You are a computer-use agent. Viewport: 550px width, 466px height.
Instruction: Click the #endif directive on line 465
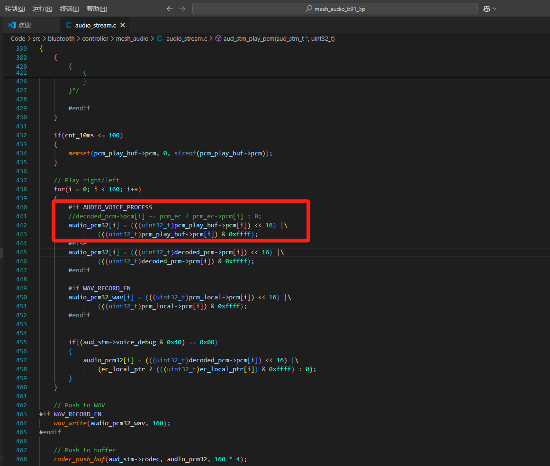[x=50, y=432]
